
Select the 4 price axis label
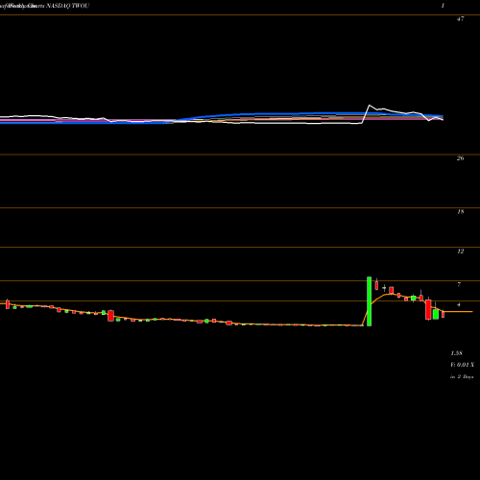tap(459, 304)
